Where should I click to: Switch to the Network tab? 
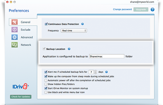coord(21,45)
